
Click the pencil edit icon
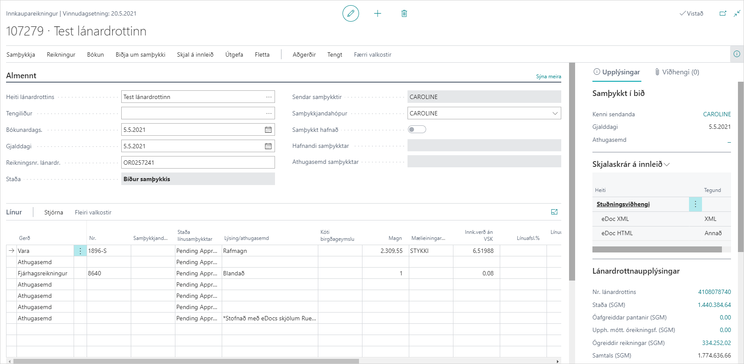pyautogui.click(x=350, y=13)
